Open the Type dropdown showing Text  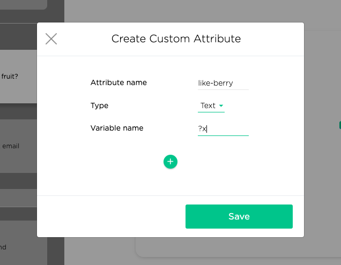(x=211, y=106)
